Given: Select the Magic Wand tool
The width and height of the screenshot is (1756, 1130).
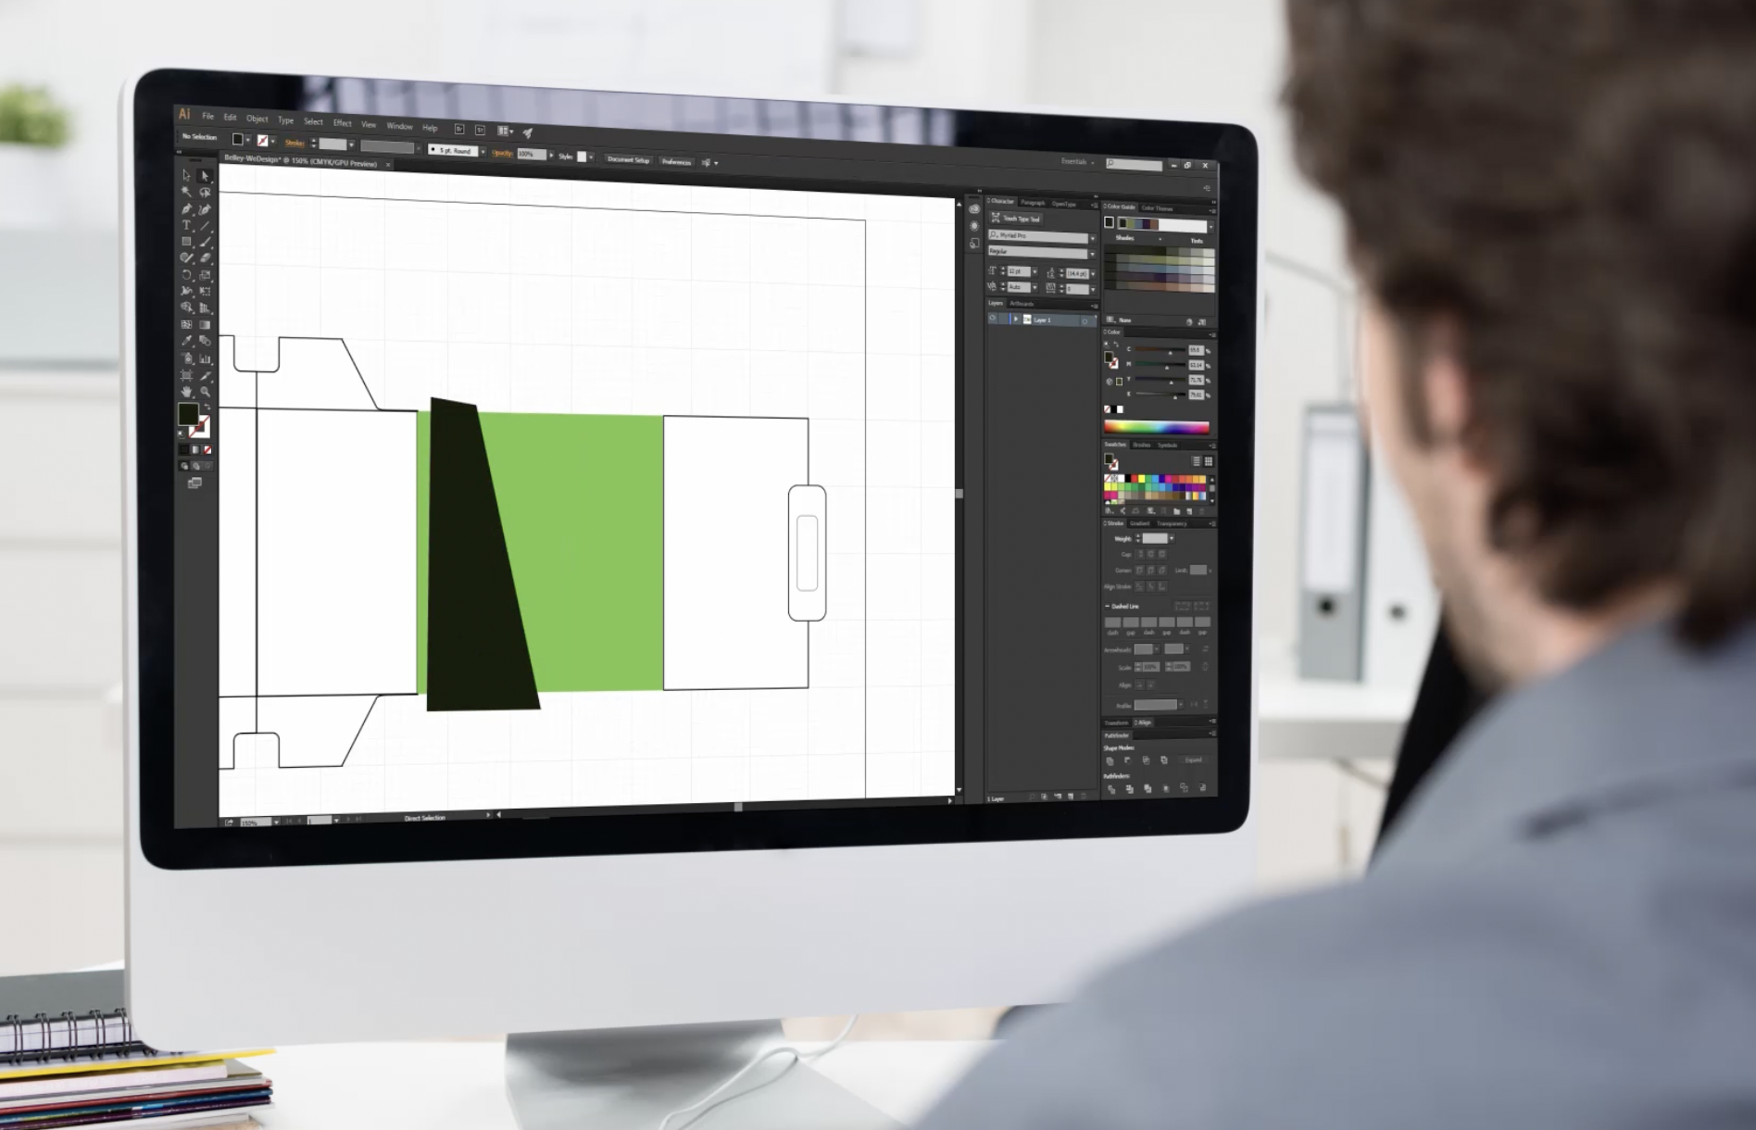Looking at the screenshot, I should pos(186,192).
